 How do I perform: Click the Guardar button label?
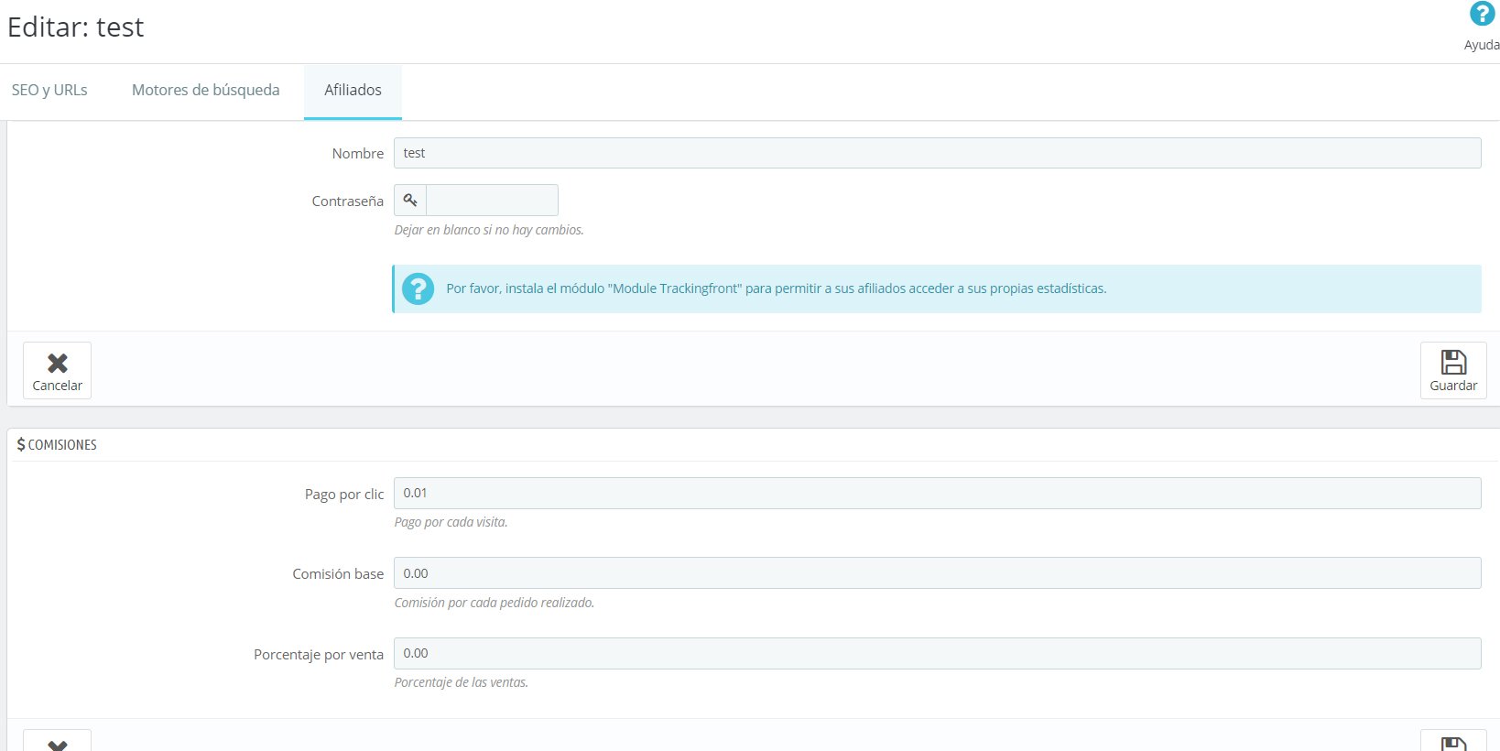pyautogui.click(x=1453, y=386)
